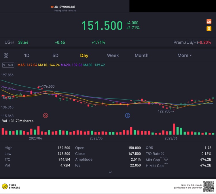Tap the Open value 150.000

134,148
